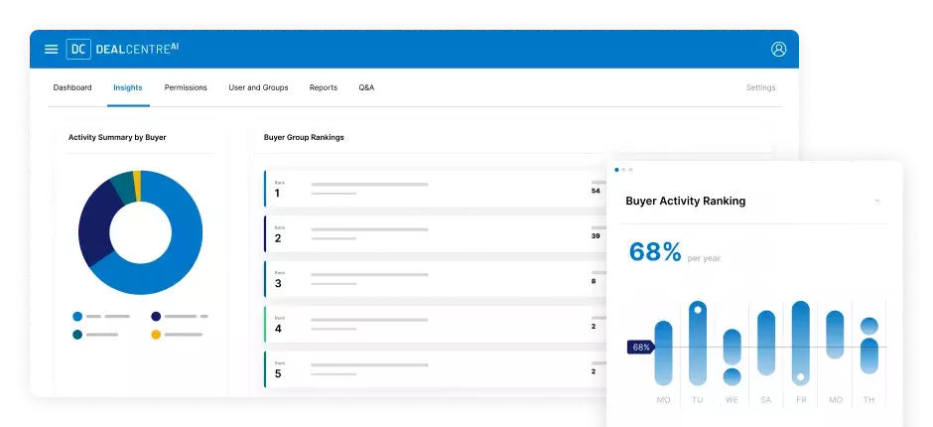
Task: Open the Reports tab
Action: point(324,87)
